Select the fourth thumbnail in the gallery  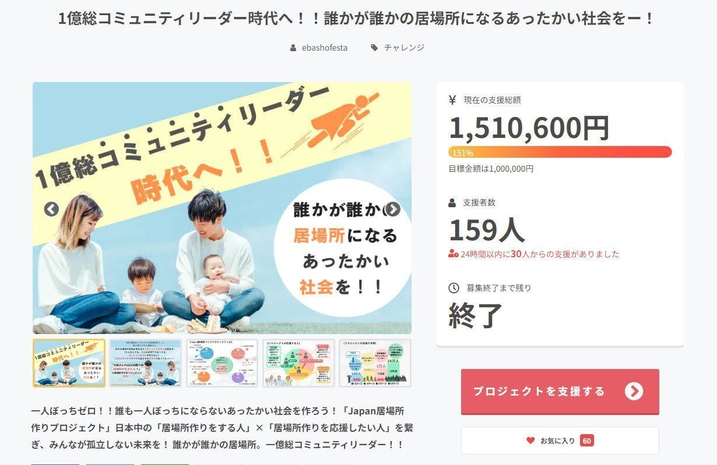(298, 363)
